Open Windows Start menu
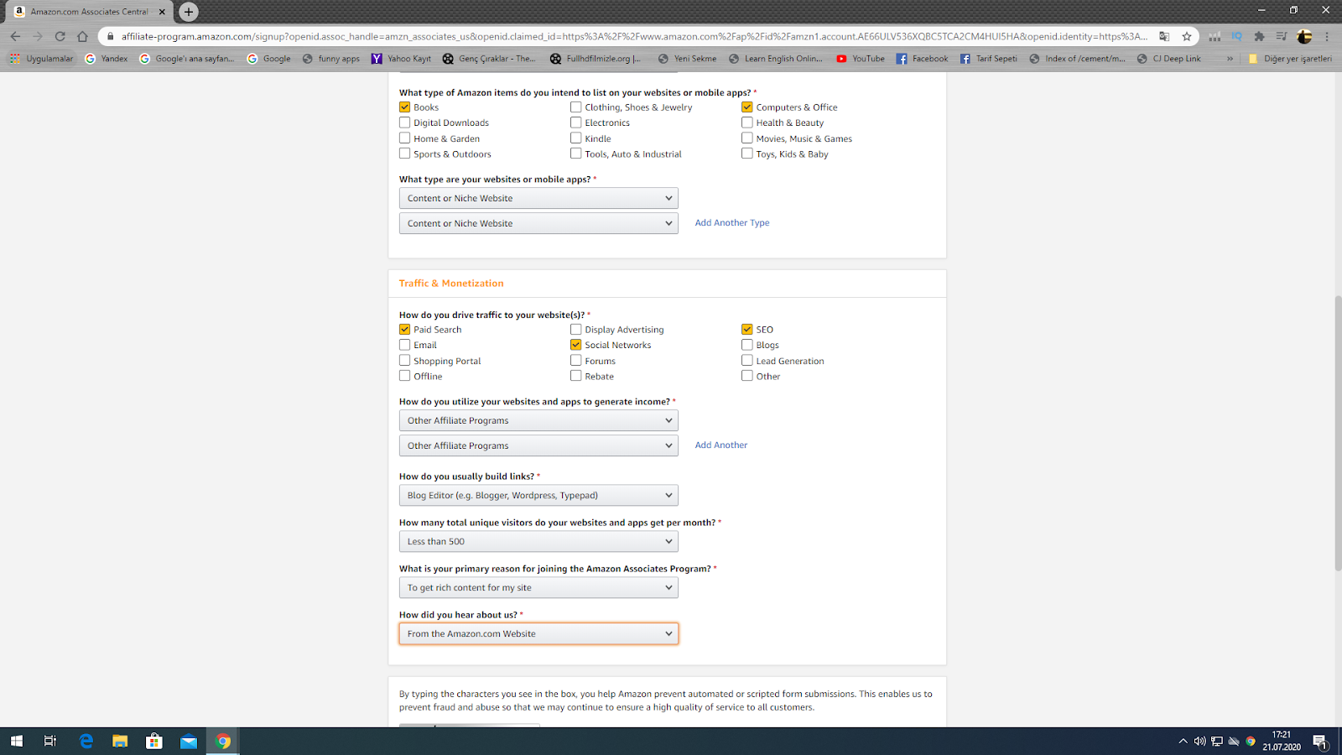Image resolution: width=1342 pixels, height=755 pixels. pyautogui.click(x=17, y=741)
